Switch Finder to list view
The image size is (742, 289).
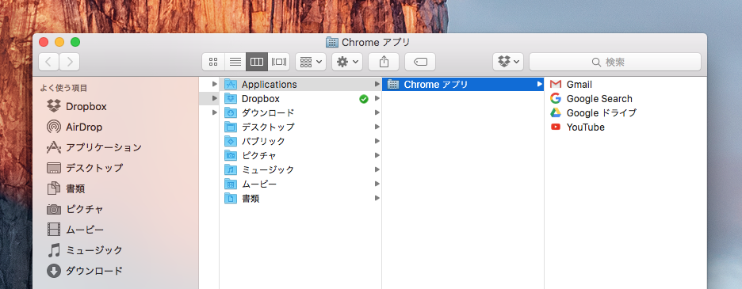(x=235, y=62)
